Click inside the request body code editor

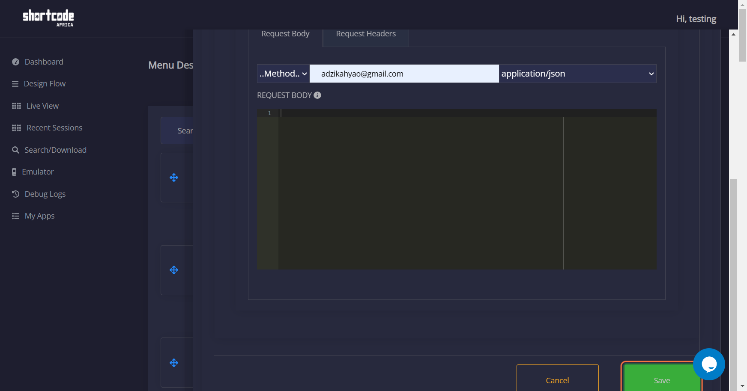[467, 189]
